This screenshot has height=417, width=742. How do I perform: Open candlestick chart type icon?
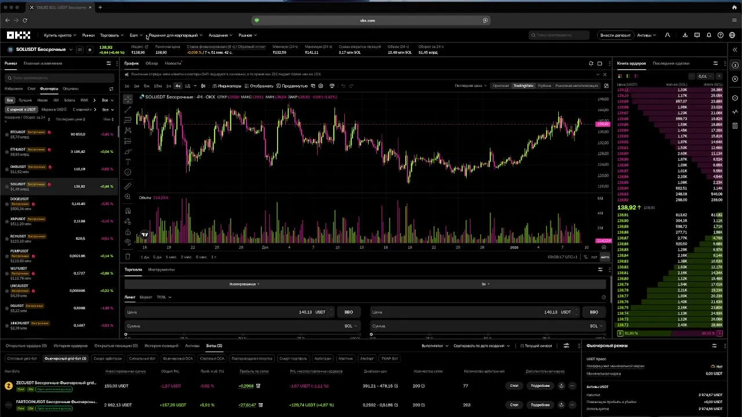(x=203, y=86)
